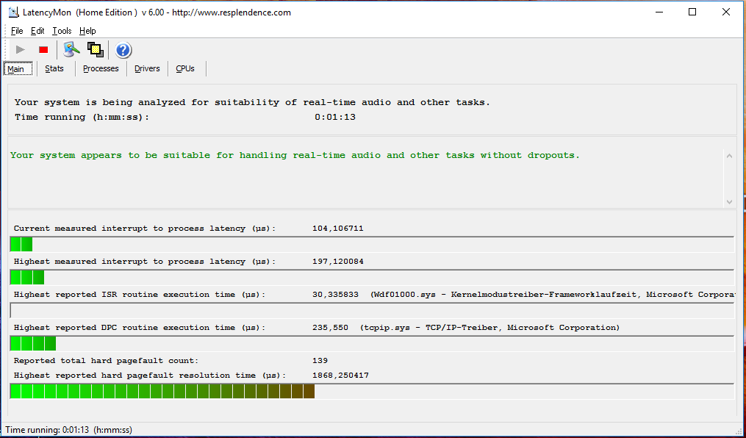
Task: Open help via the blue question mark icon
Action: (123, 50)
